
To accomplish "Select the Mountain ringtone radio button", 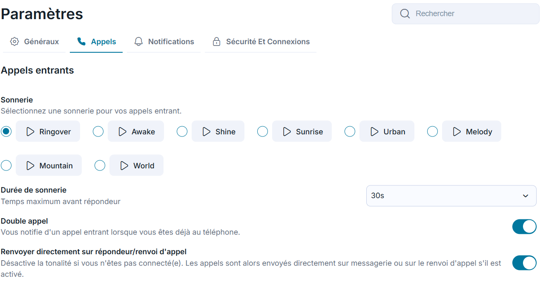I will coord(6,165).
